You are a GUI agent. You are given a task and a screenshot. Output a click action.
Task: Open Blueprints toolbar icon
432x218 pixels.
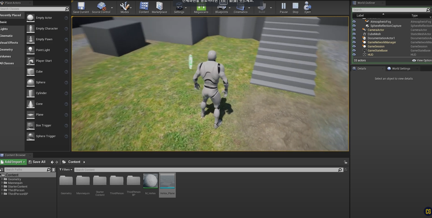pos(221,8)
